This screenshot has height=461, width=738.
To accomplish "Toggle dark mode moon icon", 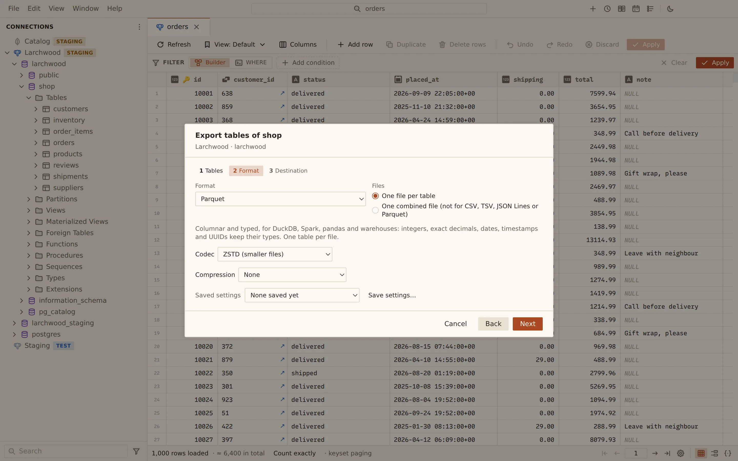I will coord(670,9).
